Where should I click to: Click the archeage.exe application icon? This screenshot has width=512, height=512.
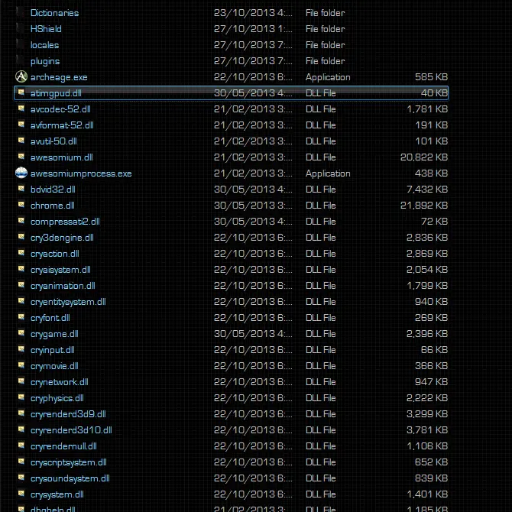[x=21, y=76]
